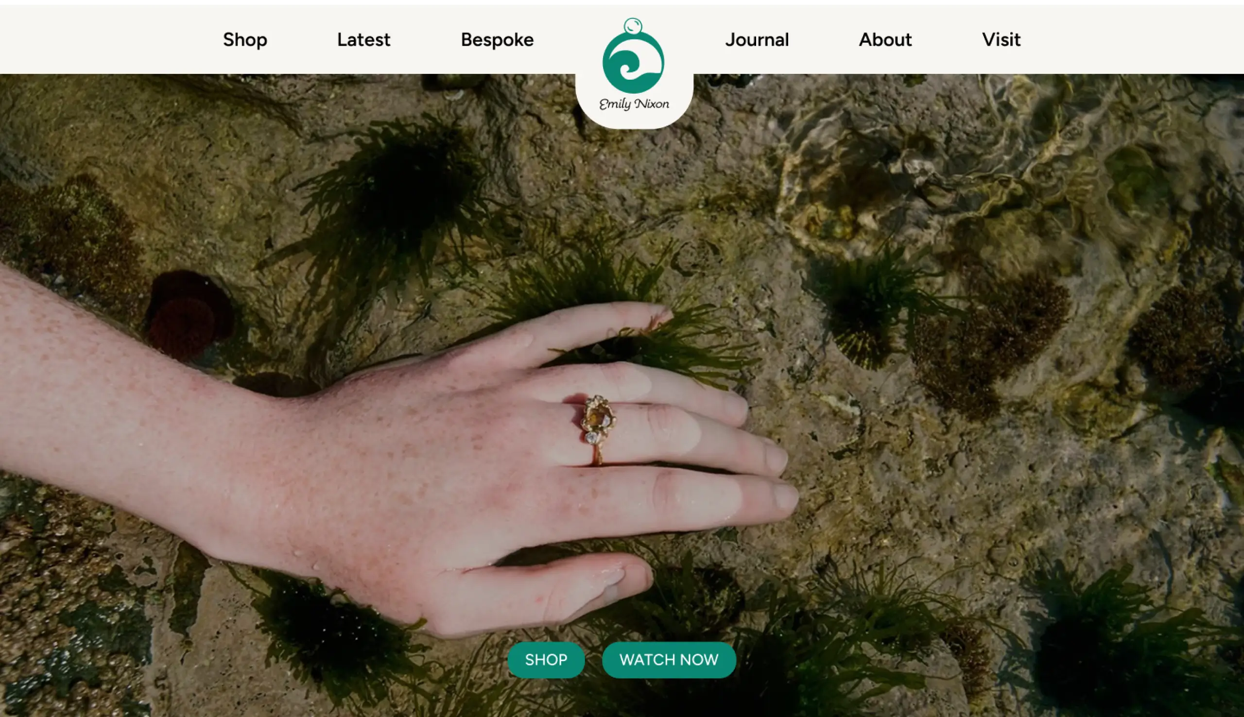Click the gold gemstone ring on the finger
This screenshot has height=717, width=1244.
(x=598, y=419)
